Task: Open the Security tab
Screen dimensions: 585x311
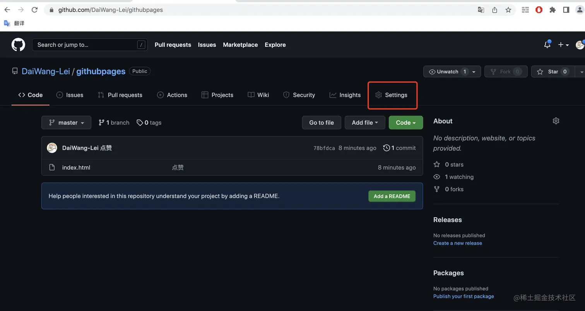Action: tap(299, 95)
